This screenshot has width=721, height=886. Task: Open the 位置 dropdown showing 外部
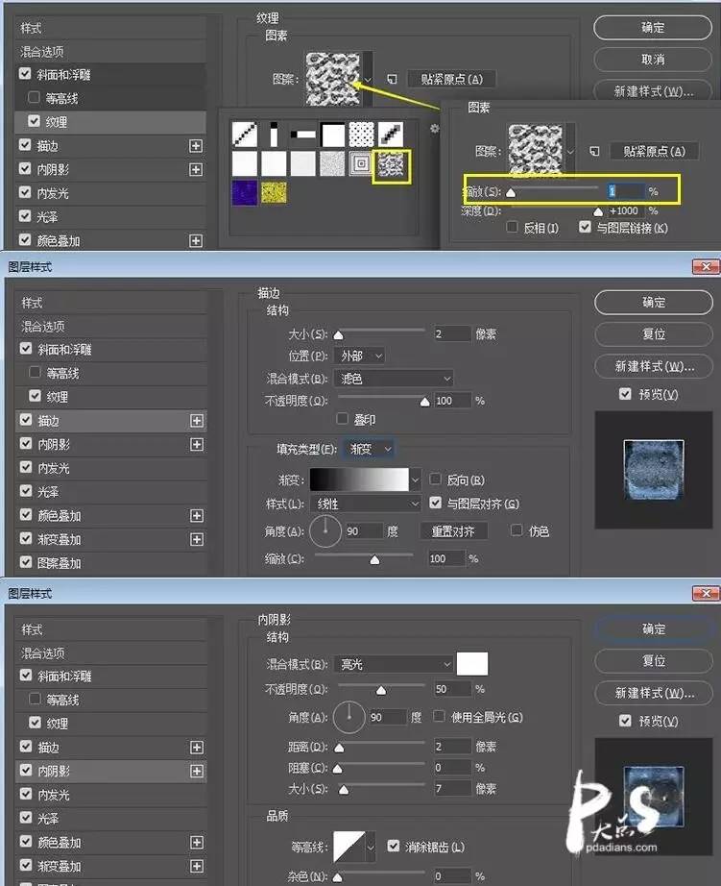click(359, 356)
